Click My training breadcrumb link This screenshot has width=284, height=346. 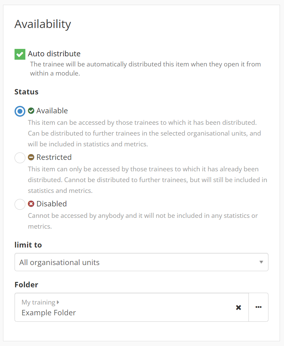39,302
